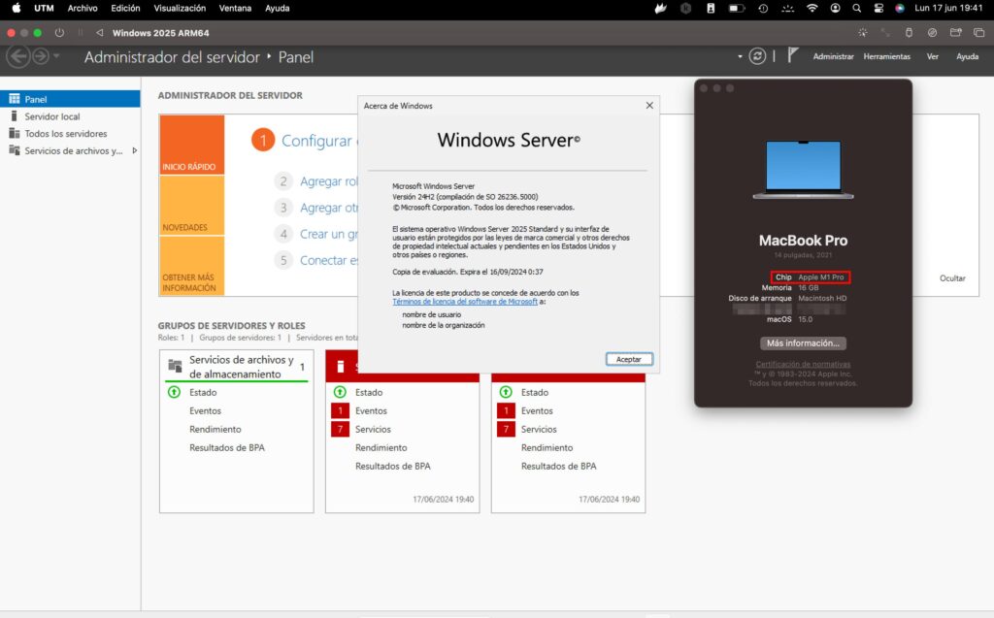Click Resultados de BPA in file services tile
The image size is (994, 618).
coord(227,447)
